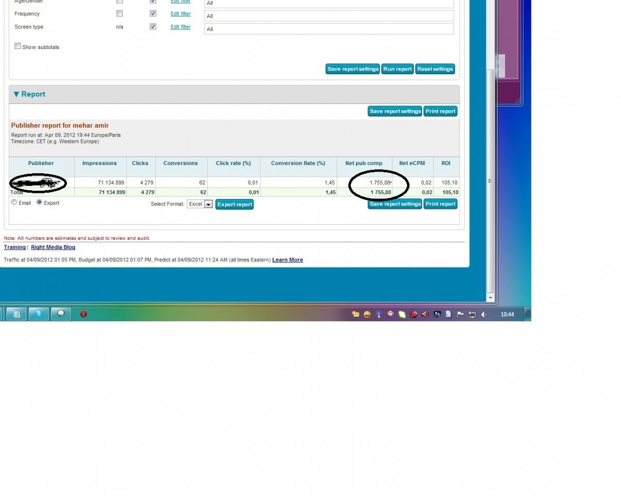Click the Net pub comp column header
621x497 pixels.
point(364,163)
